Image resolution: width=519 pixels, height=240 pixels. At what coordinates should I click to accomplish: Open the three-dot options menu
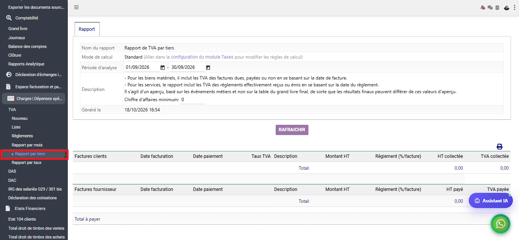pos(514,8)
